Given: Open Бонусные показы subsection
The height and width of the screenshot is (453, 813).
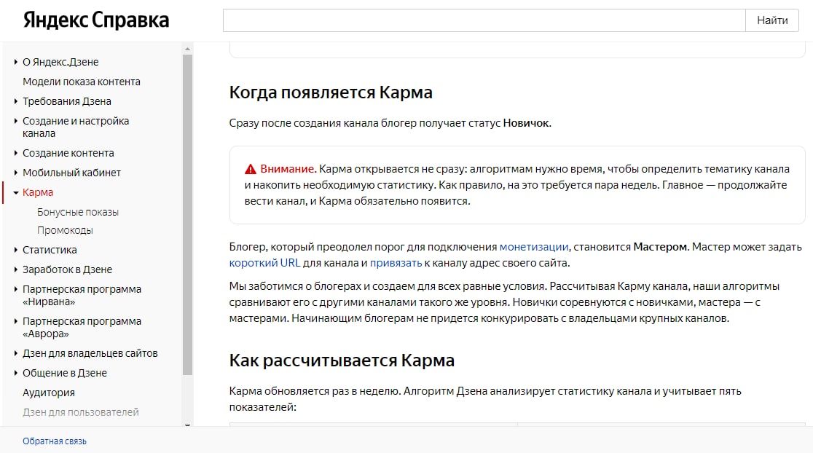Looking at the screenshot, I should (x=78, y=212).
